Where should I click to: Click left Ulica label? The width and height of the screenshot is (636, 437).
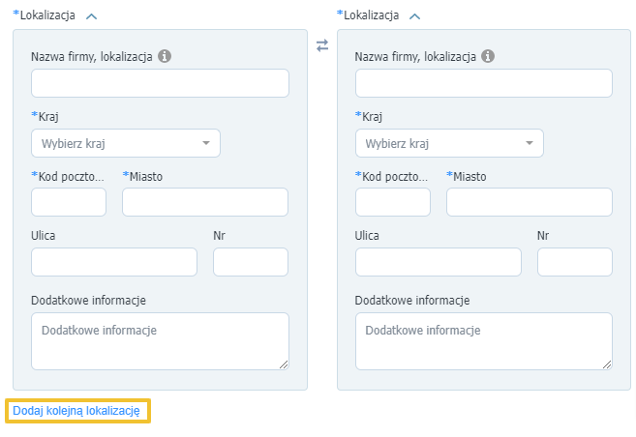(43, 235)
